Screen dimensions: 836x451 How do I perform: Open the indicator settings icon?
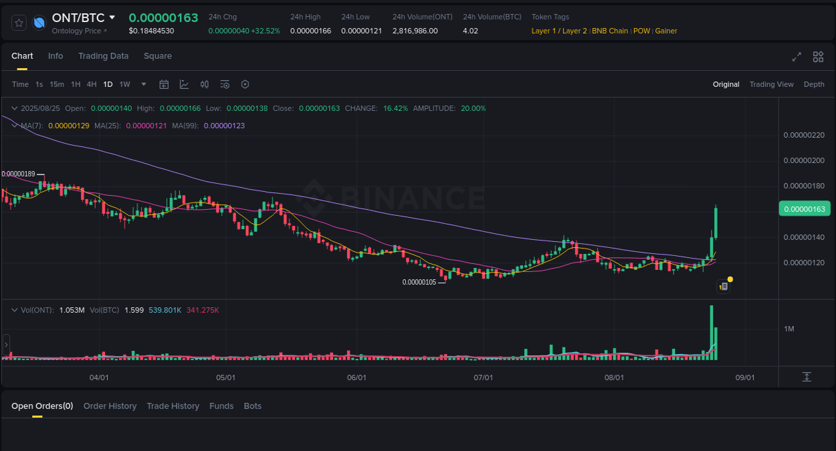pyautogui.click(x=225, y=84)
